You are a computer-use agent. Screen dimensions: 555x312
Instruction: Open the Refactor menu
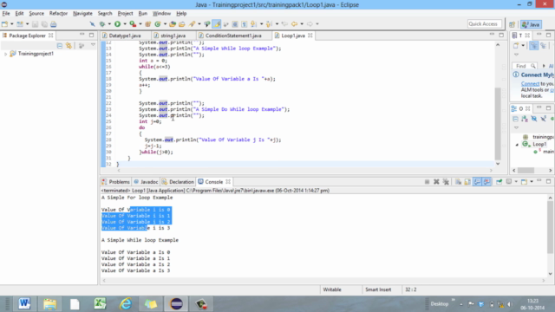pos(58,14)
